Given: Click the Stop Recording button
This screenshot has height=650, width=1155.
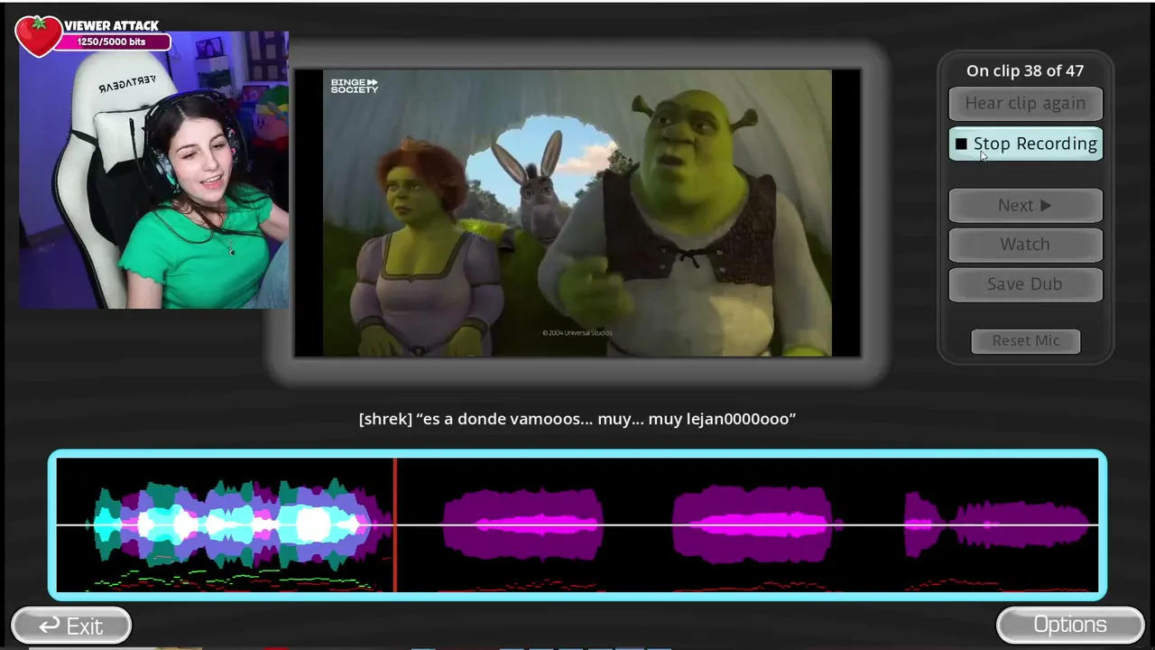Looking at the screenshot, I should [1025, 144].
